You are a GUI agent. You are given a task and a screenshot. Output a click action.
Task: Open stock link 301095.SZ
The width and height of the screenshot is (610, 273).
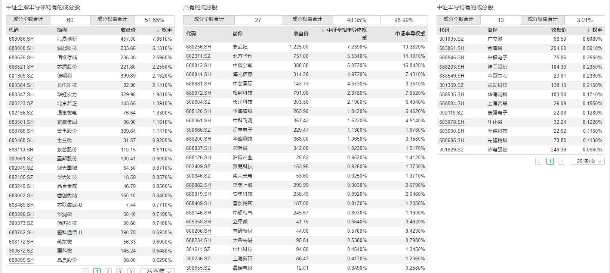pos(452,39)
